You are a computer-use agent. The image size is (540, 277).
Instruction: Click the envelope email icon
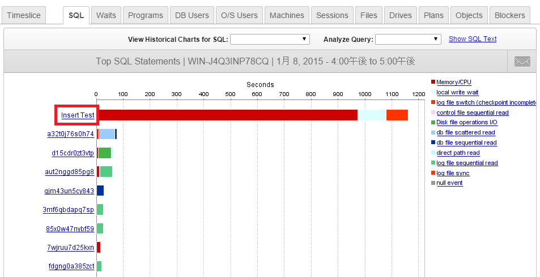[x=522, y=62]
